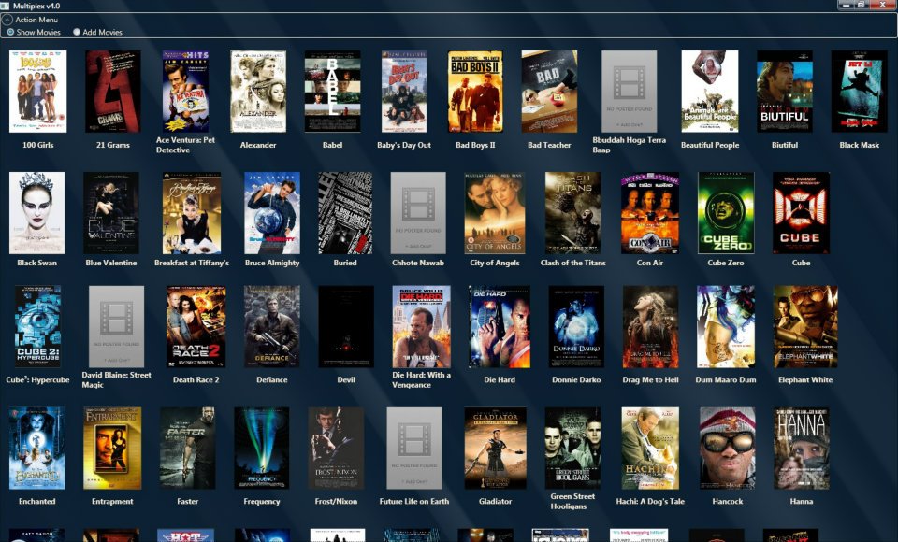Image resolution: width=898 pixels, height=542 pixels.
Task: Open the 100 Girls movie poster
Action: point(36,91)
